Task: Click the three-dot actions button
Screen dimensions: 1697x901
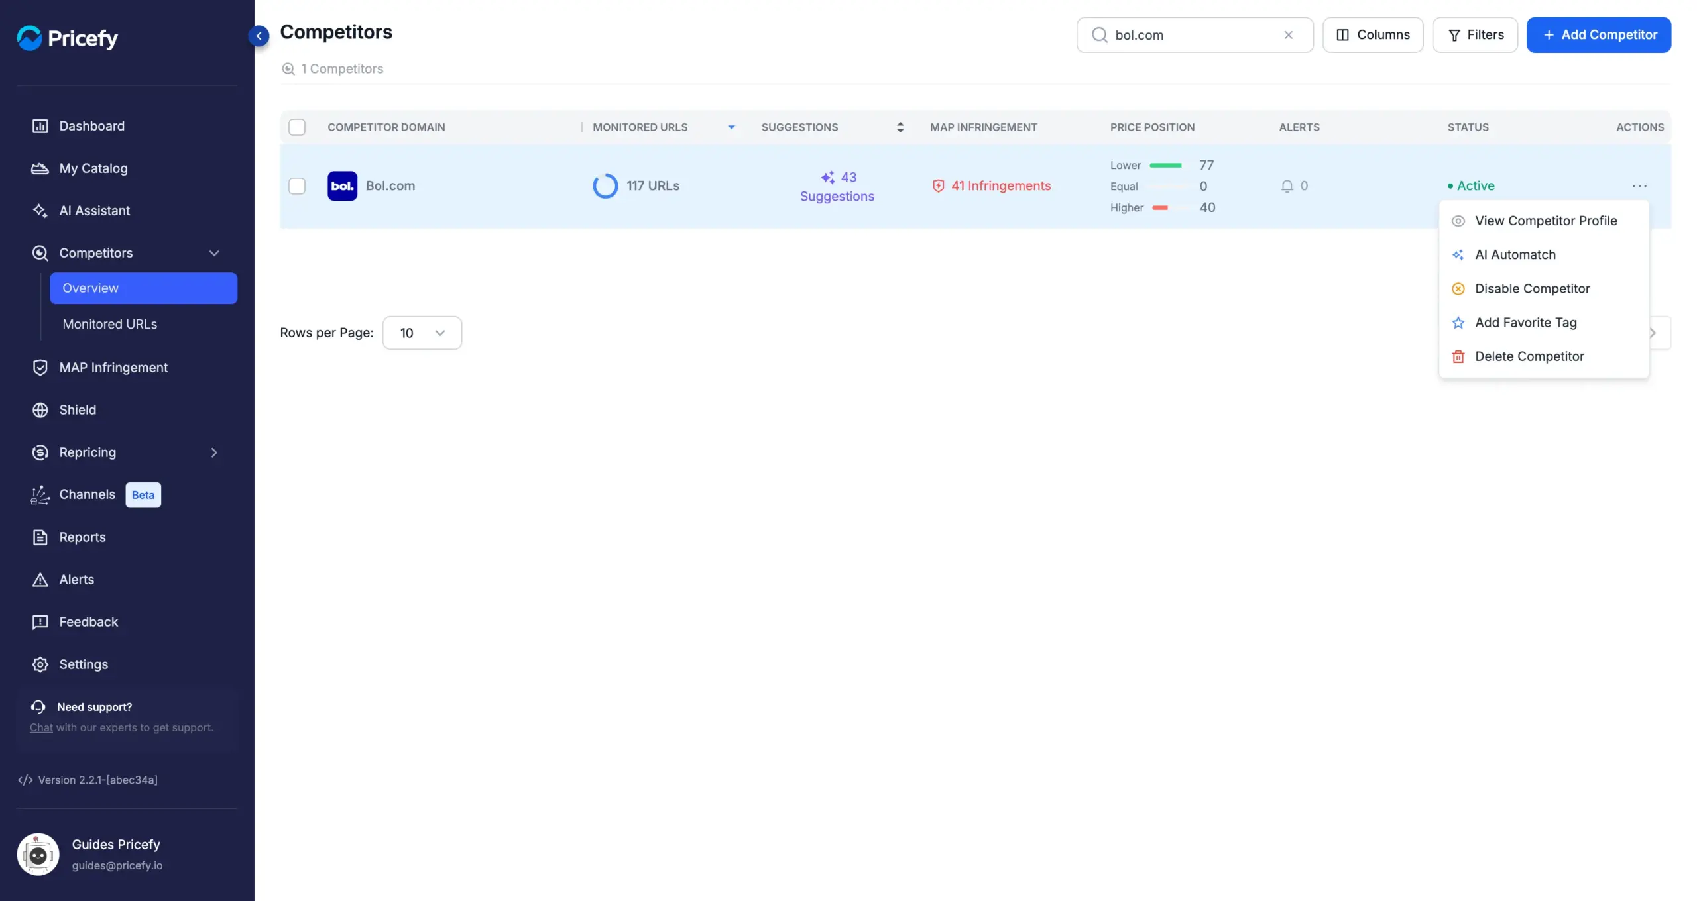Action: tap(1639, 186)
